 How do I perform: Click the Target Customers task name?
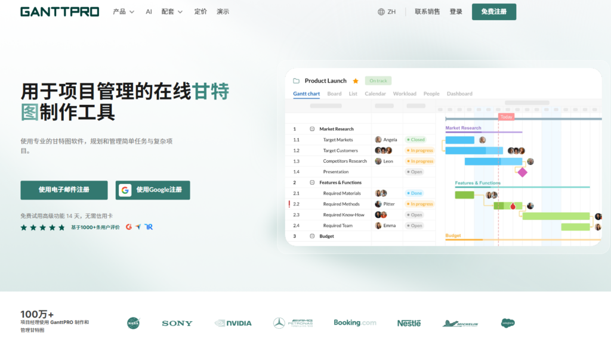[340, 151]
